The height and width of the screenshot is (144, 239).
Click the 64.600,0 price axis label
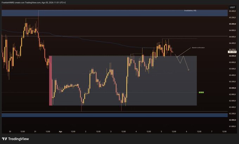pos(232,37)
